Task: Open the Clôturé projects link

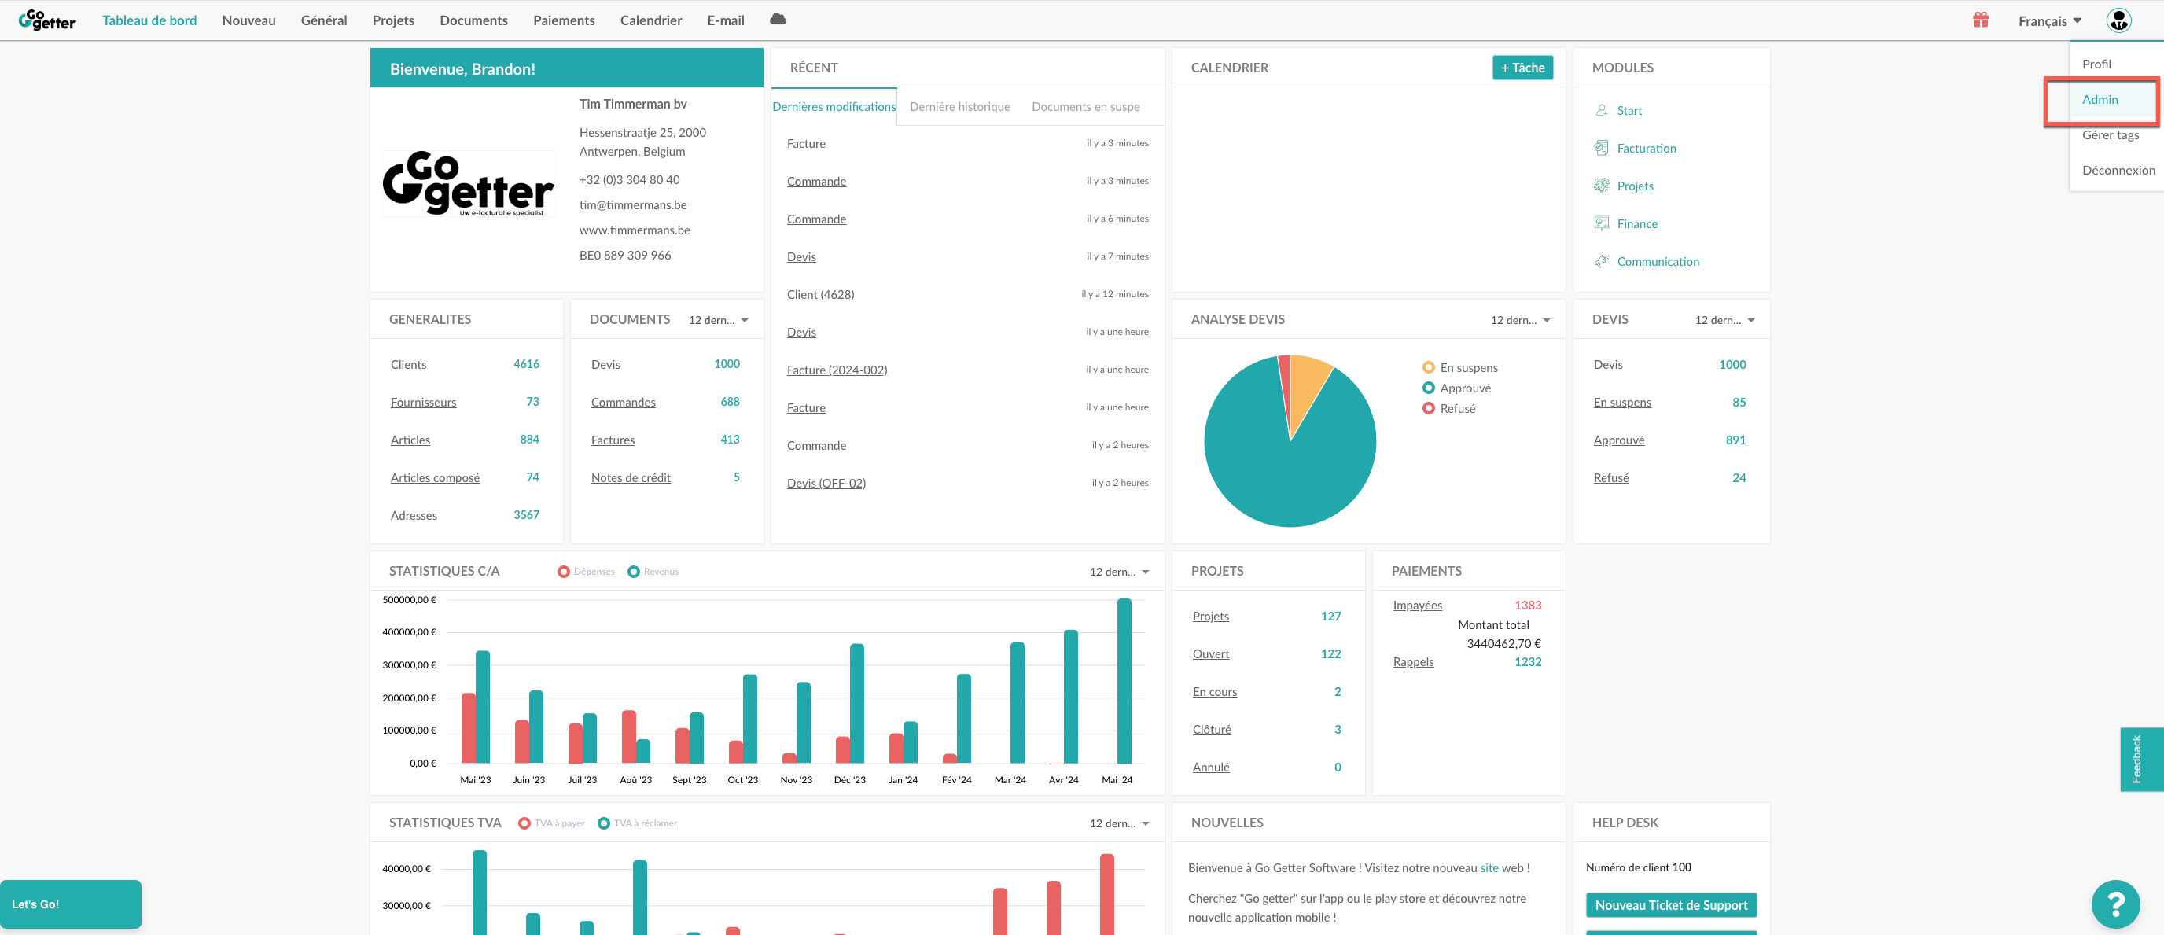Action: pyautogui.click(x=1212, y=729)
